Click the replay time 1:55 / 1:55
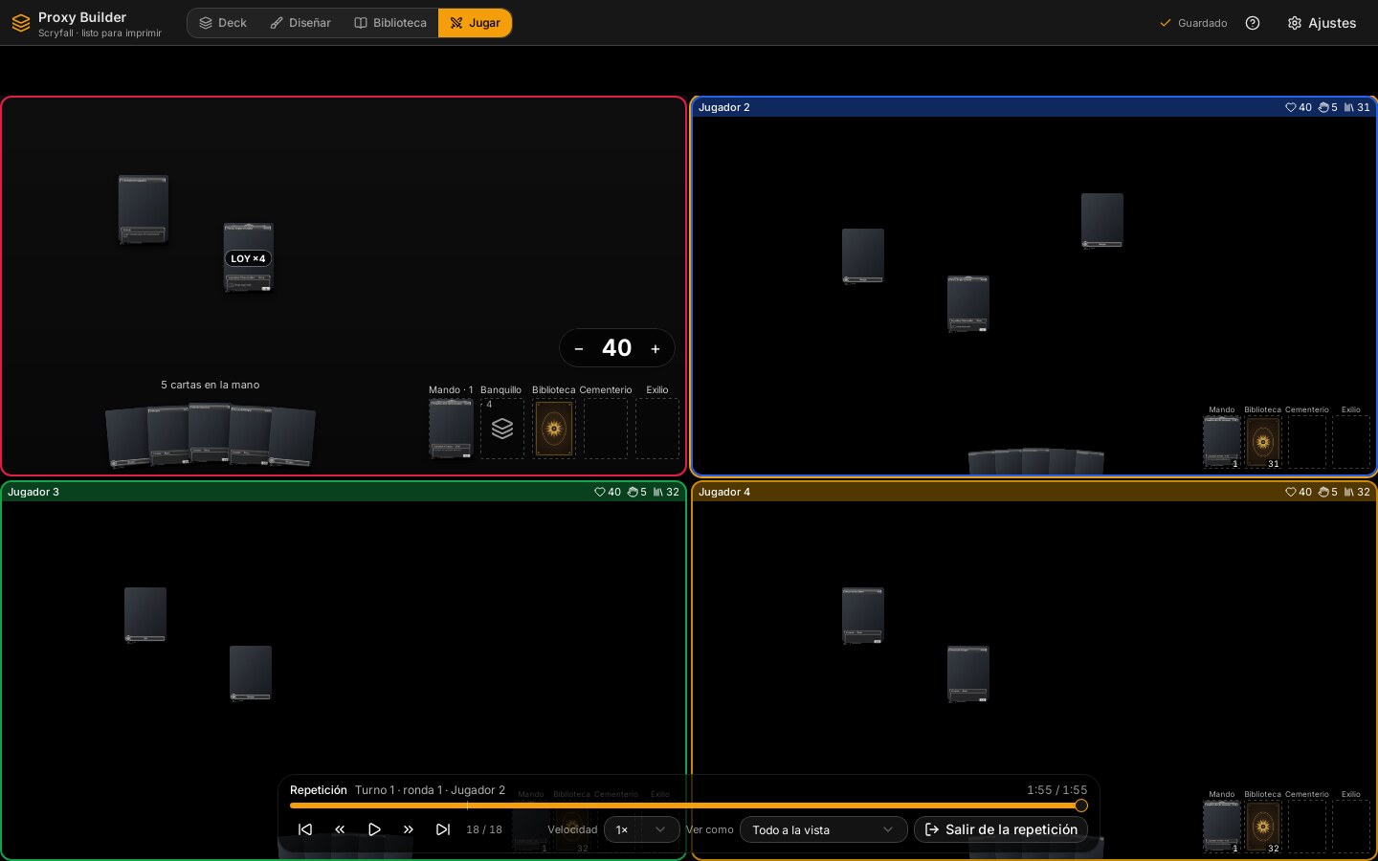The height and width of the screenshot is (861, 1378). click(x=1057, y=790)
